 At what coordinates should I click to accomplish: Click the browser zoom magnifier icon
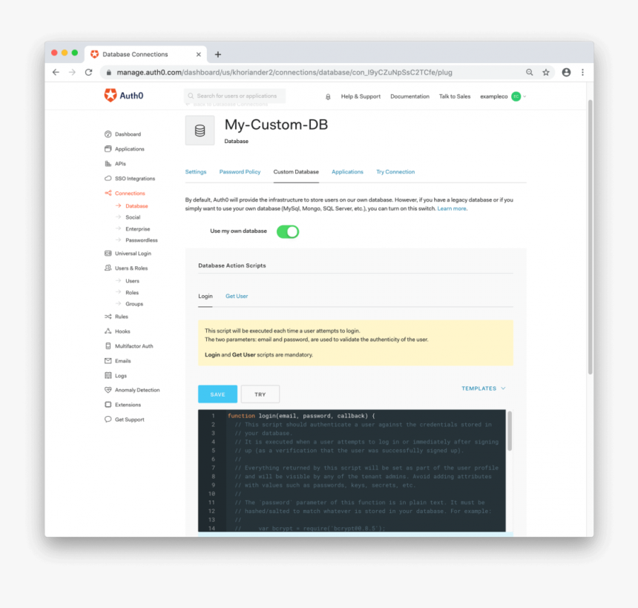(530, 73)
